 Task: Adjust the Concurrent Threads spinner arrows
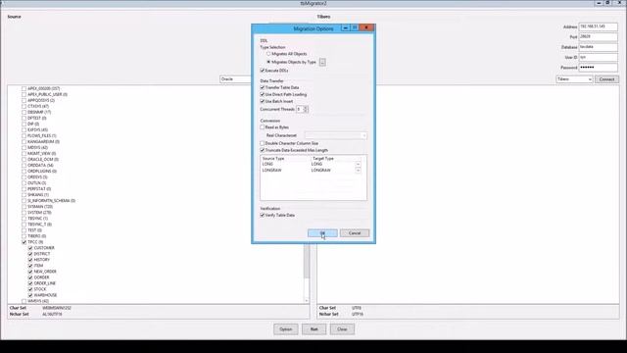pyautogui.click(x=306, y=109)
